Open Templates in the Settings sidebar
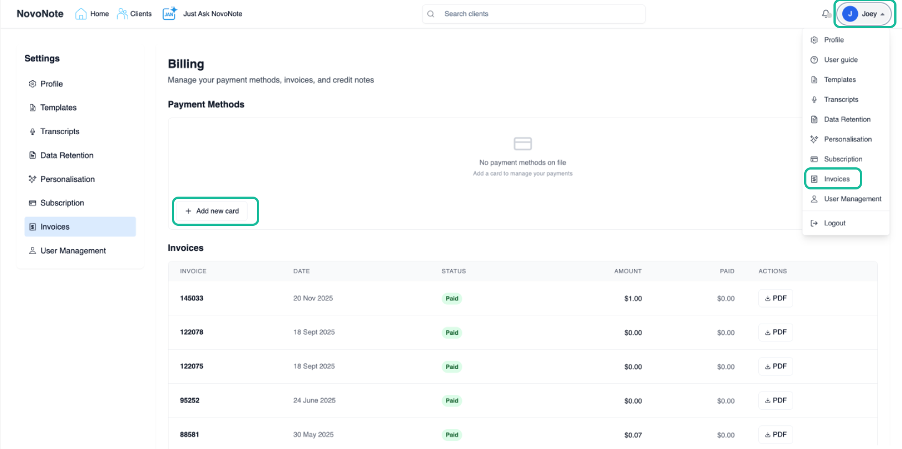 click(x=58, y=108)
